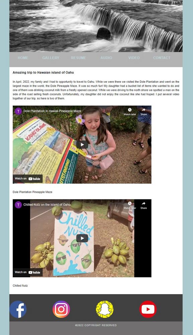Click Watch later on Chilled Nutz video

[130, 205]
